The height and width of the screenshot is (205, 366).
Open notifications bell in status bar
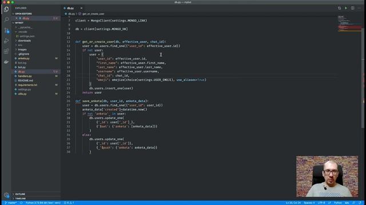tap(360, 203)
